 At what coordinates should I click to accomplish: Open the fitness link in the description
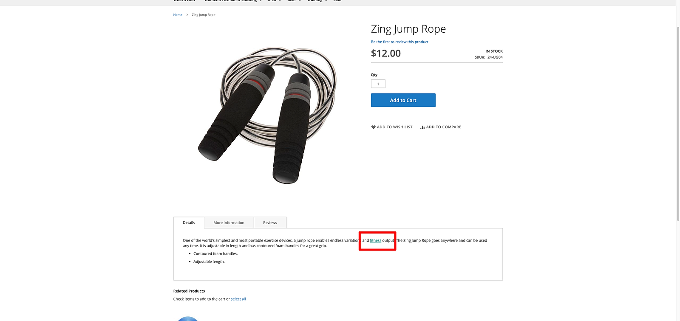click(375, 240)
